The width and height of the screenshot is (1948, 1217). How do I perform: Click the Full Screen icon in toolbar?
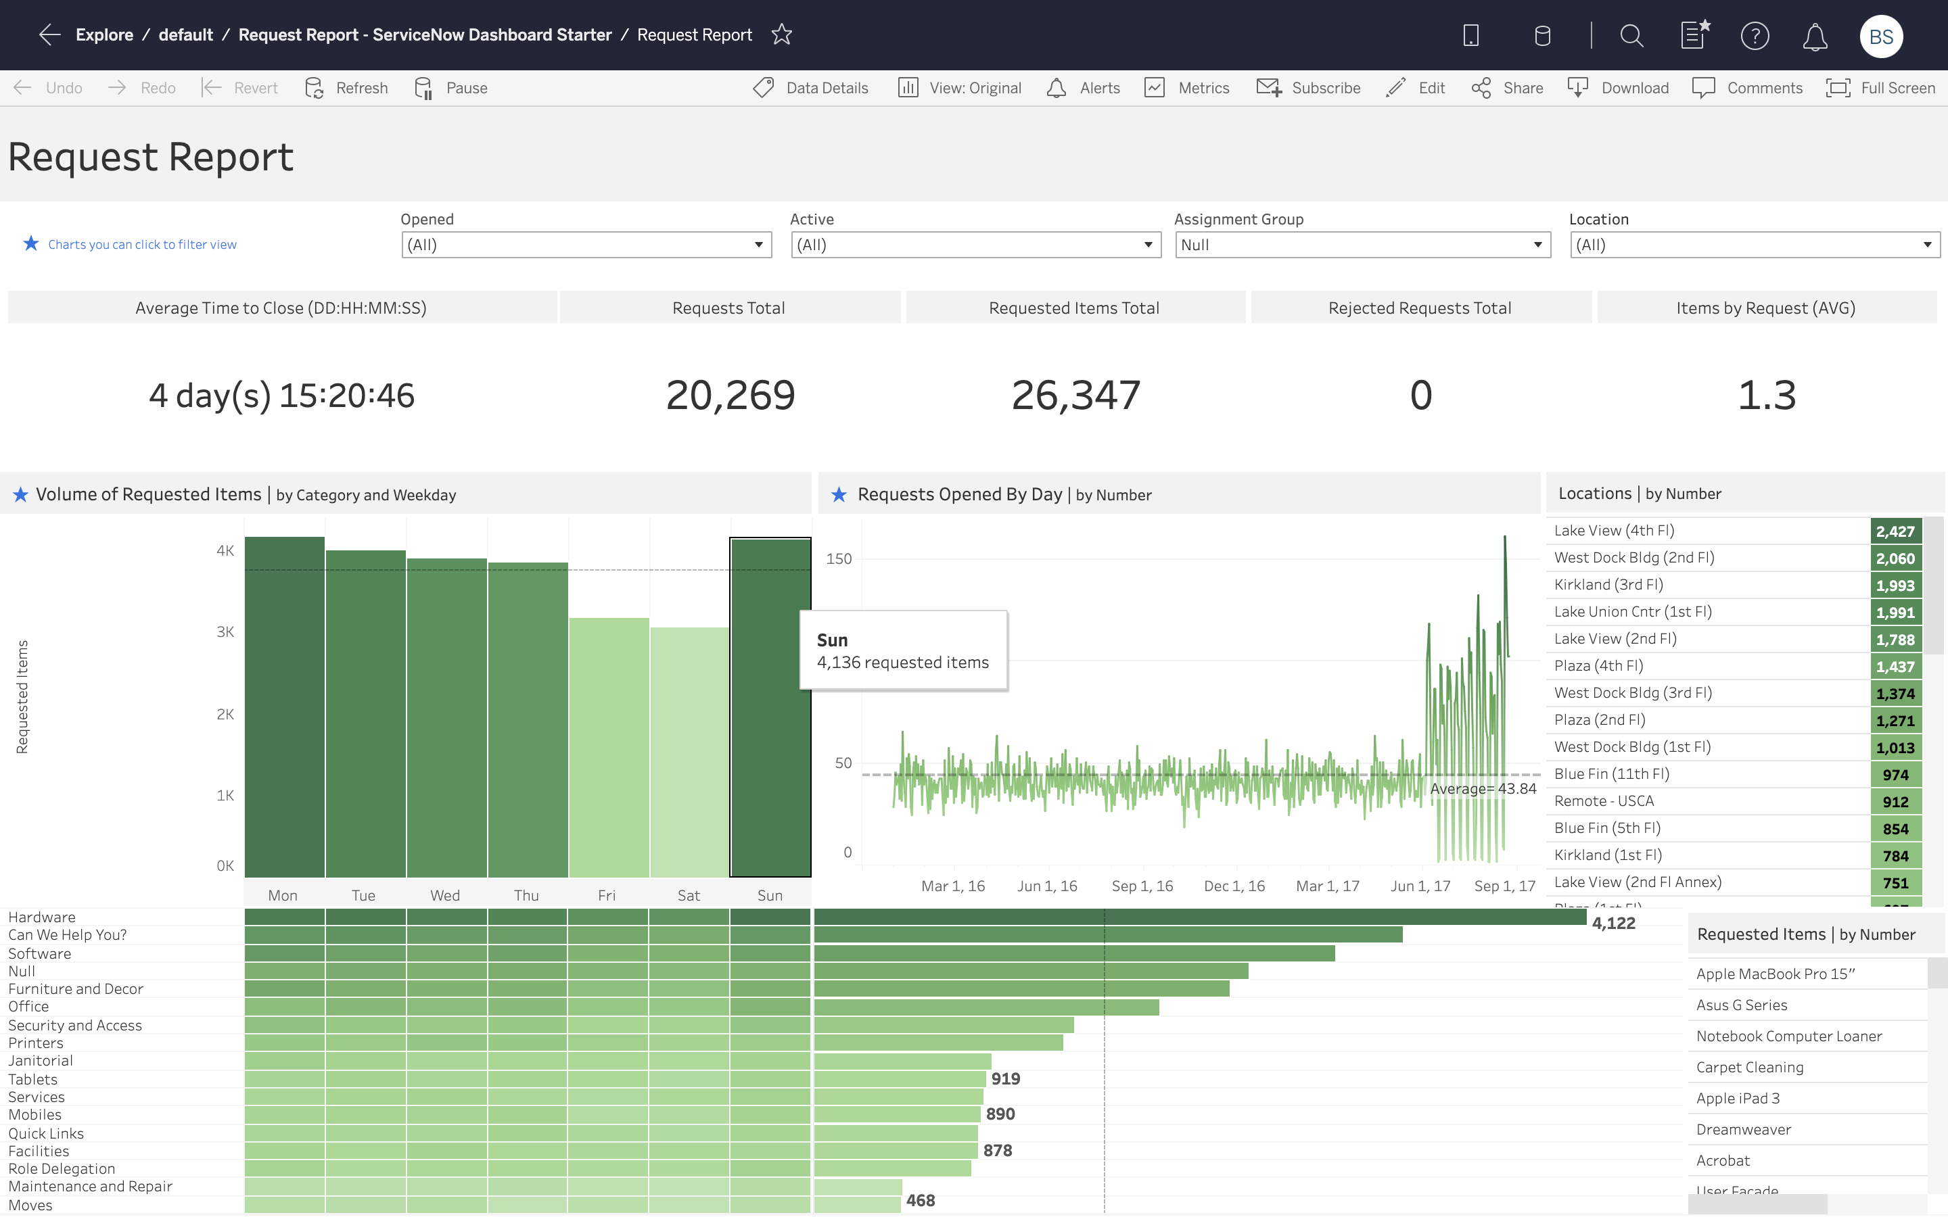tap(1837, 87)
